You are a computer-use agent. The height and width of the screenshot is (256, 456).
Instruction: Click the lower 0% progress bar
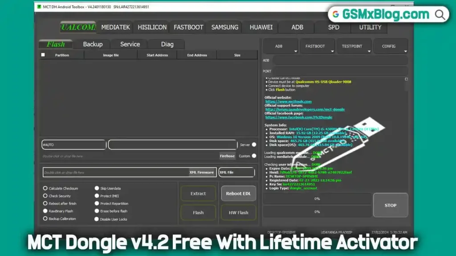pos(317,212)
